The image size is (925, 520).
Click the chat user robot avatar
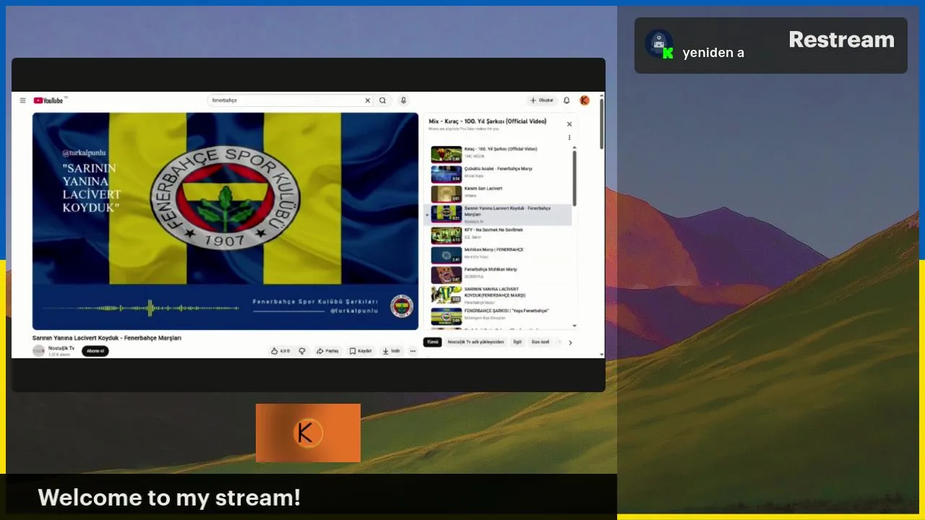[659, 44]
